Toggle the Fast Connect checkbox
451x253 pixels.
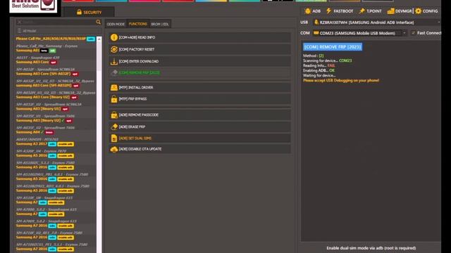coord(414,33)
